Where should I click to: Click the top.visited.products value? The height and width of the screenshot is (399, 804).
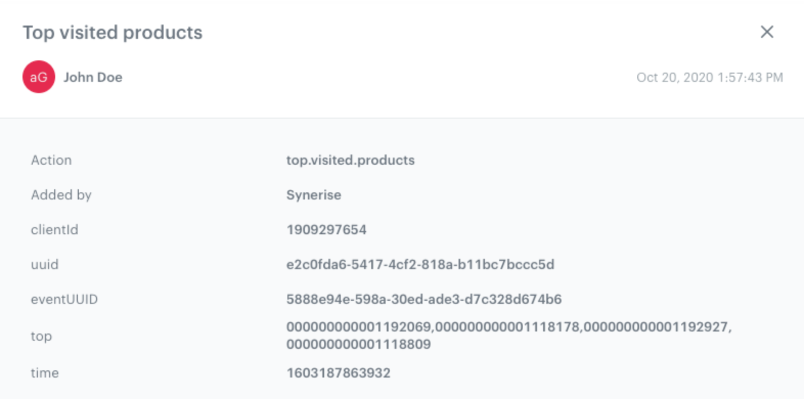pos(350,160)
